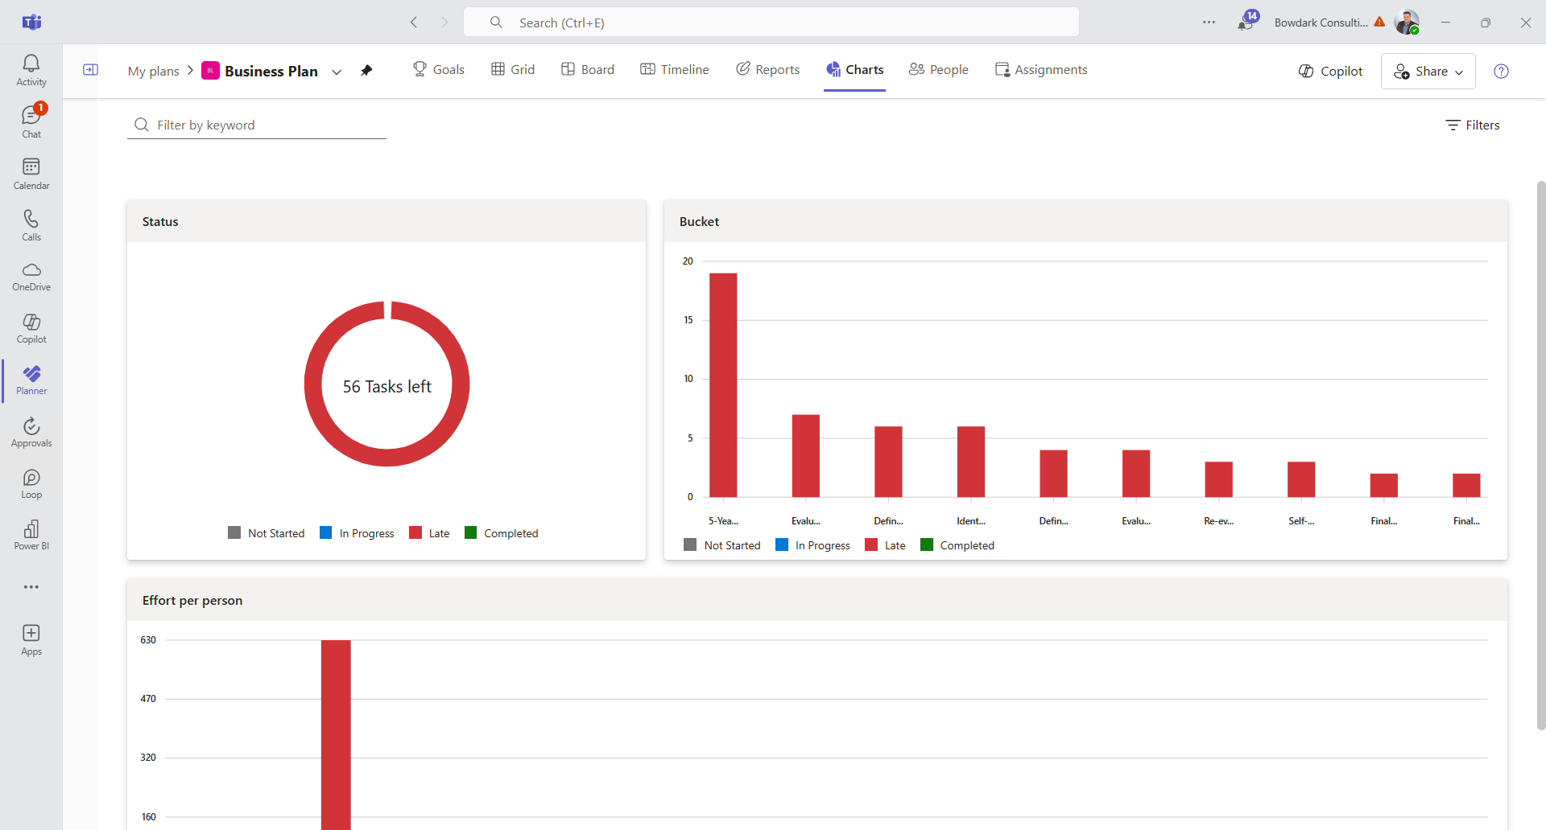Open Copilot button in plan header

[1331, 71]
